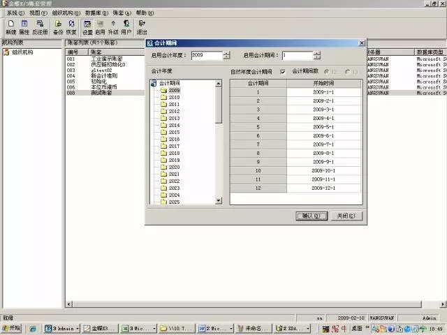This screenshot has width=447, height=335.
Task: Toggle the 自然年度会计期间 checkbox
Action: tap(282, 72)
